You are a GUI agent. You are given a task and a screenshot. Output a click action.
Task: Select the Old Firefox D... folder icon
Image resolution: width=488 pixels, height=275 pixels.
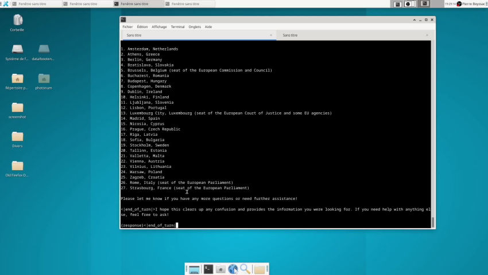[x=17, y=166]
